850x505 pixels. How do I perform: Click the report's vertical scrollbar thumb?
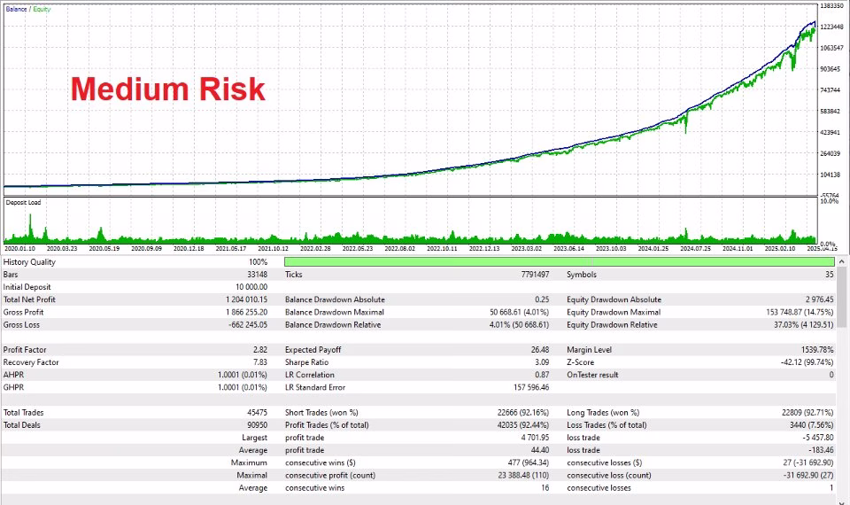pyautogui.click(x=842, y=298)
